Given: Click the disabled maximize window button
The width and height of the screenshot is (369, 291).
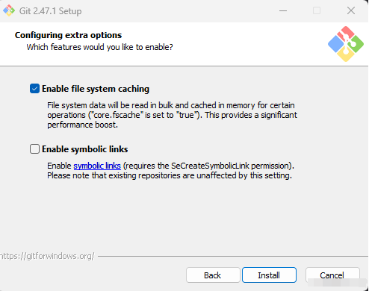Looking at the screenshot, I should 317,10.
